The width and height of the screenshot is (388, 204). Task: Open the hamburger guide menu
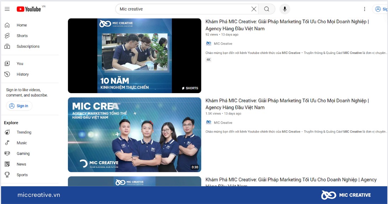tap(7, 9)
